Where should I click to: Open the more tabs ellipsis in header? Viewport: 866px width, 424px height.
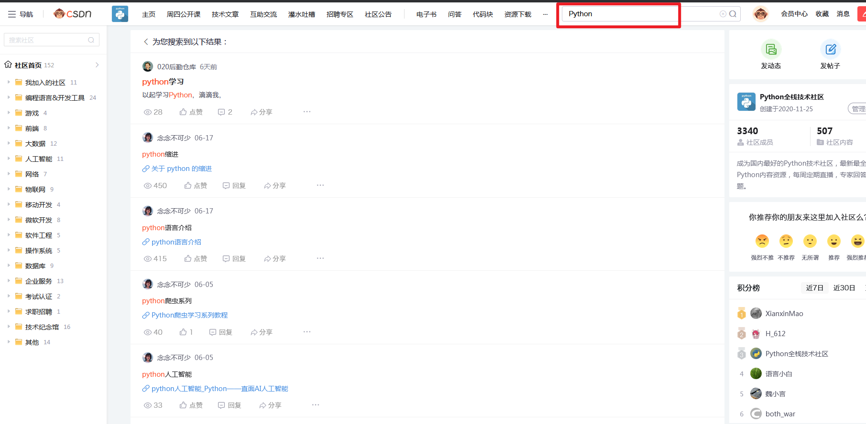click(545, 14)
